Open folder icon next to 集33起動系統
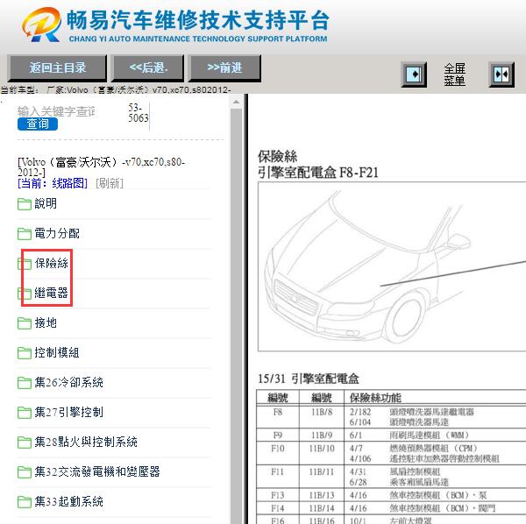This screenshot has height=524, width=526. tap(25, 502)
